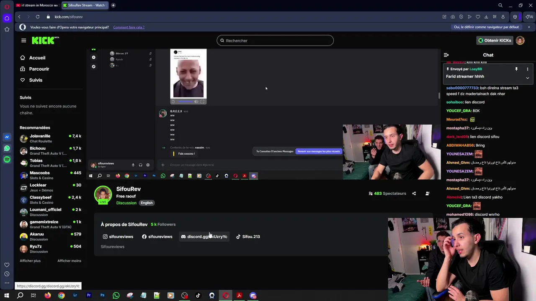Add page to bookmarks heart icon
The width and height of the screenshot is (536, 301).
point(478,17)
